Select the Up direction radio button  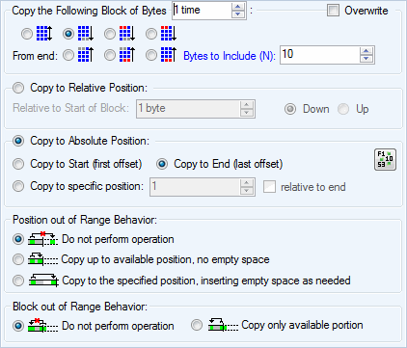click(343, 109)
